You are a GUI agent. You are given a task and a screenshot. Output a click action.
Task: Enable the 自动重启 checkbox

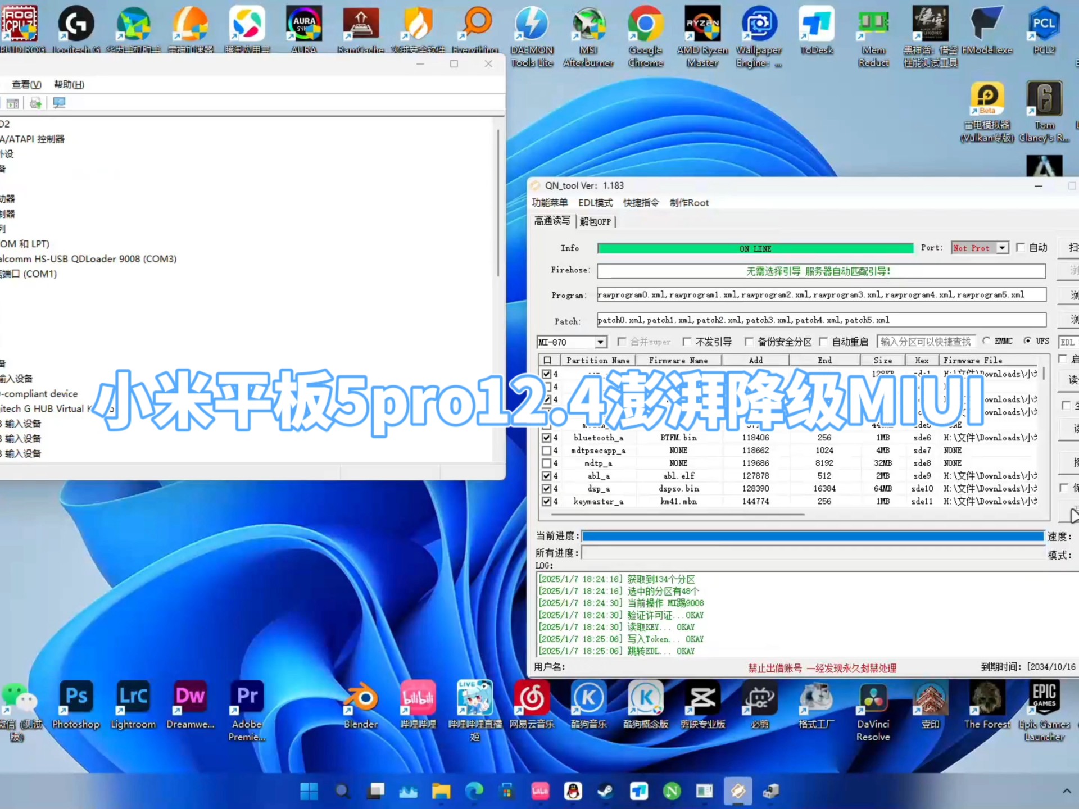click(x=824, y=342)
